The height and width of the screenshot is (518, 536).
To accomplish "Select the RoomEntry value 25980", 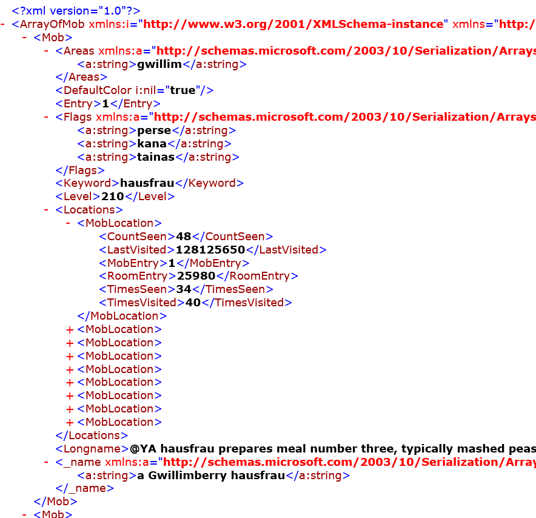I will point(196,276).
